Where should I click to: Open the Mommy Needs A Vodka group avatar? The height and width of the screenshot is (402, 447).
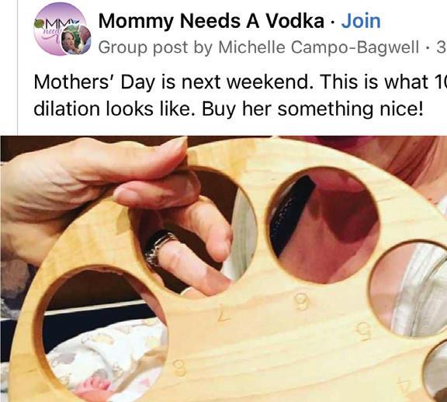tap(59, 29)
